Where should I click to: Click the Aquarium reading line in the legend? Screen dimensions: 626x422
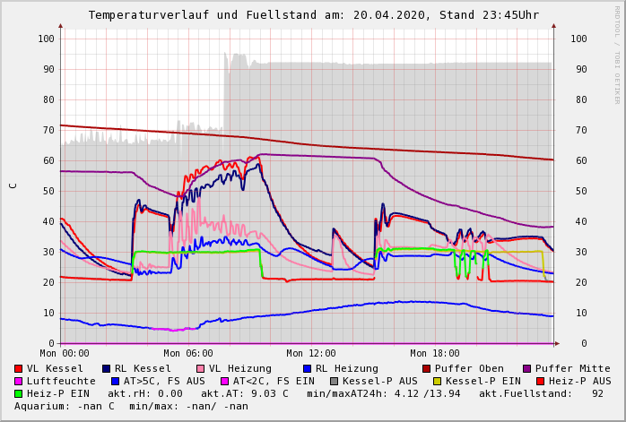pos(131,406)
